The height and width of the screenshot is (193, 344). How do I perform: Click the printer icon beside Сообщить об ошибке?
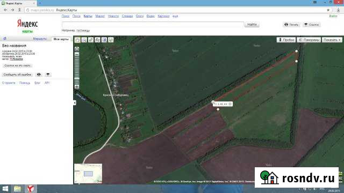pyautogui.click(x=39, y=75)
